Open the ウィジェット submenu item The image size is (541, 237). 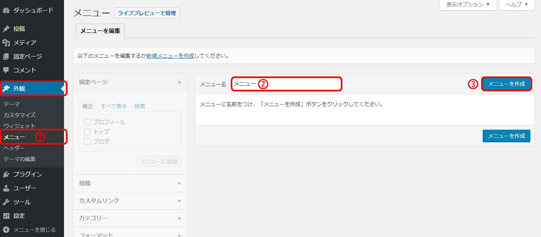(20, 126)
